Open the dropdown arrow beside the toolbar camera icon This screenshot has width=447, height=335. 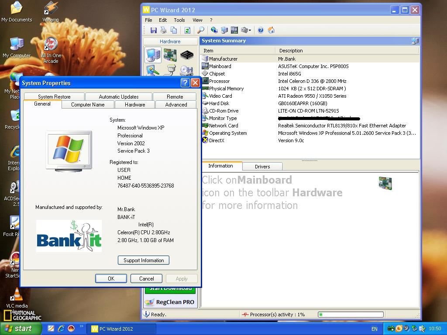(x=250, y=31)
